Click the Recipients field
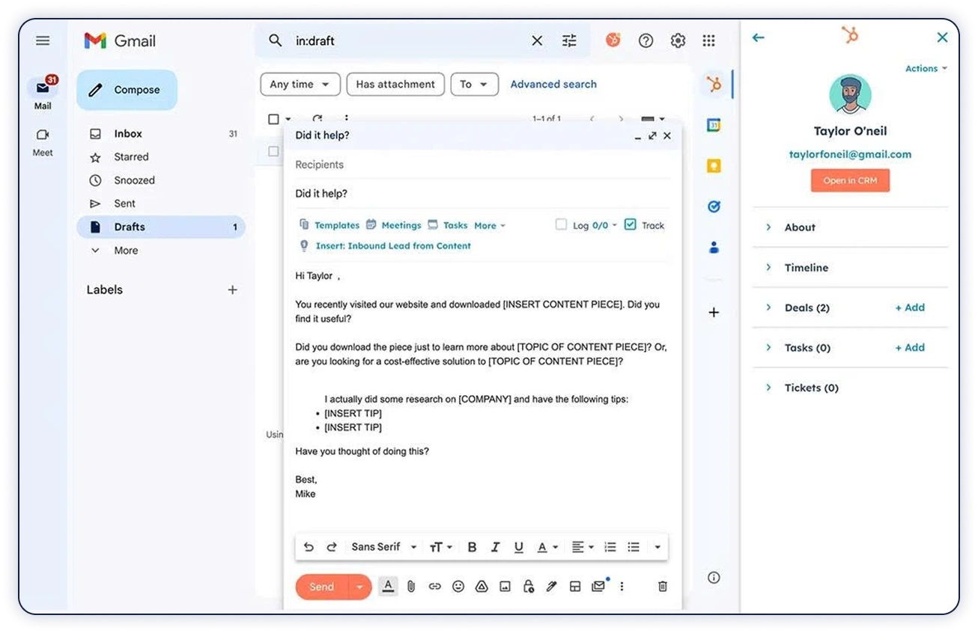The width and height of the screenshot is (978, 633). click(x=482, y=165)
